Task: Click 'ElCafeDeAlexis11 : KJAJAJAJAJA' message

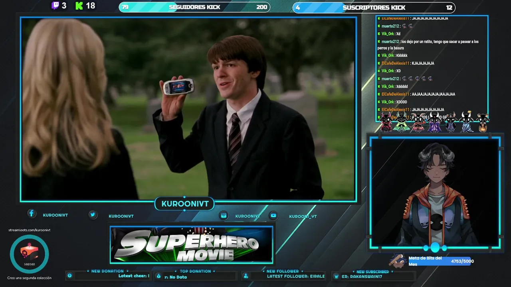Action: [x=406, y=63]
